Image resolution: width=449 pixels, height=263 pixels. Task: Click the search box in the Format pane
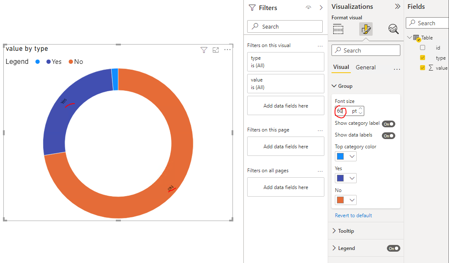coord(365,50)
